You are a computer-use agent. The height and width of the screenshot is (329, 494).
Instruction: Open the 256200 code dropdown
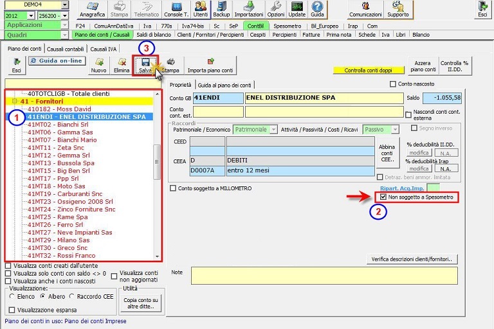[x=65, y=15]
